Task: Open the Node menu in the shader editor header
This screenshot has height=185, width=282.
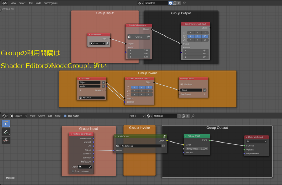Action: tap(57, 116)
